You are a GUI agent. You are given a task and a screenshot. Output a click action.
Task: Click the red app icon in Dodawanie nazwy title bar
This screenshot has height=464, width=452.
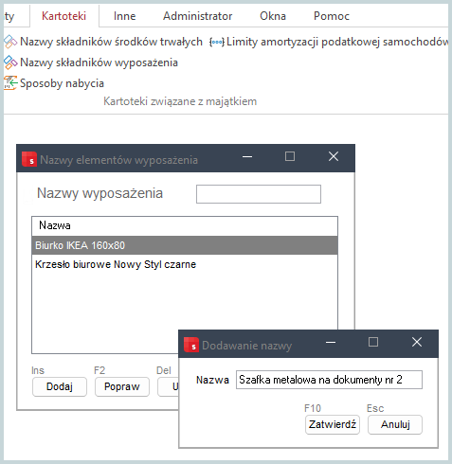tap(191, 345)
